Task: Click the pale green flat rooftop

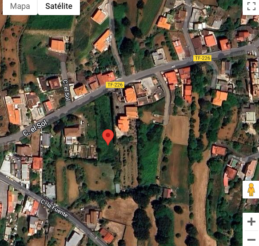Action: [x=251, y=116]
